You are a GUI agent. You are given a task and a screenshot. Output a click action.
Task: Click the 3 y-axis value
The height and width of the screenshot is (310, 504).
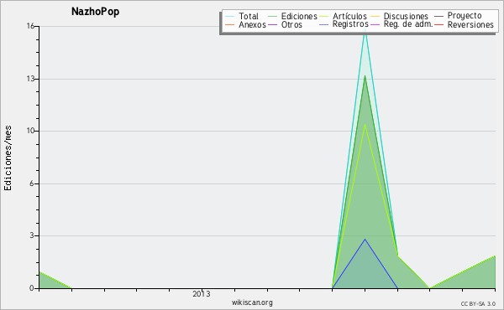pyautogui.click(x=32, y=235)
